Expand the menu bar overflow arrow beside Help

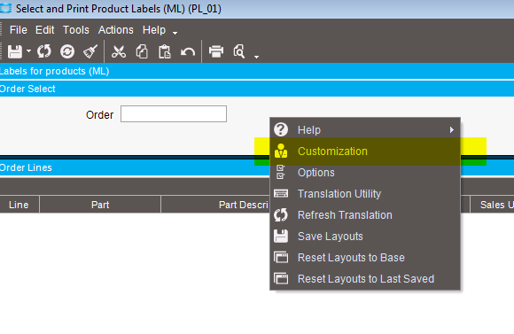(175, 33)
